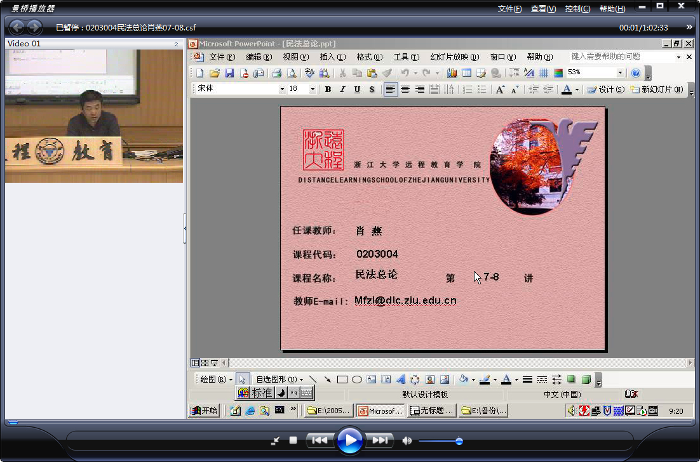The image size is (700, 462).
Task: Click the Save icon in PowerPoint toolbar
Action: [x=229, y=73]
